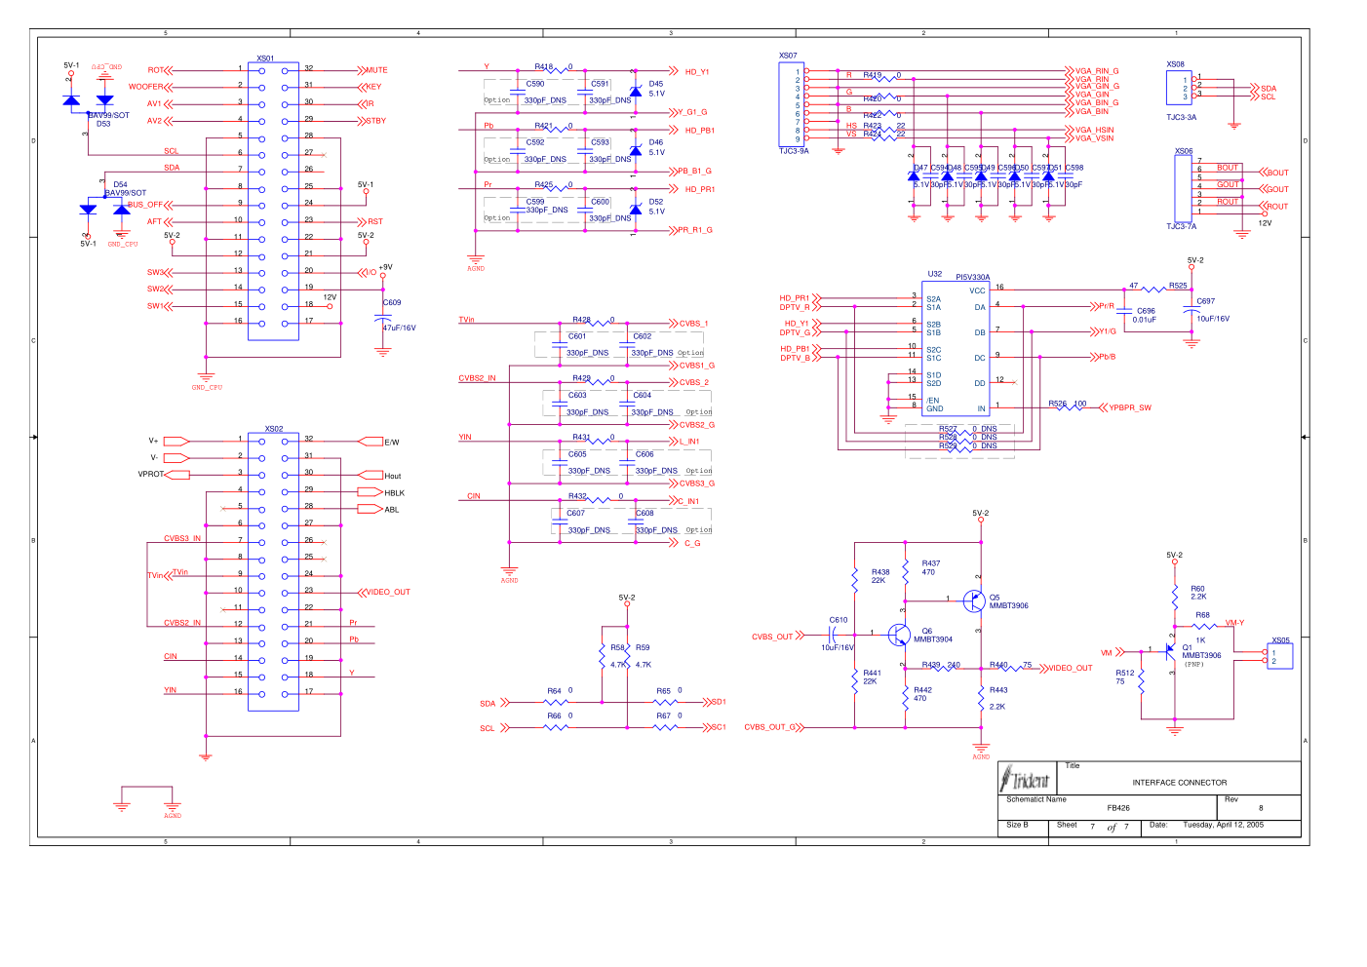The image size is (1367, 967).
Task: Select the MMBT3904 part label
Action: [x=933, y=639]
